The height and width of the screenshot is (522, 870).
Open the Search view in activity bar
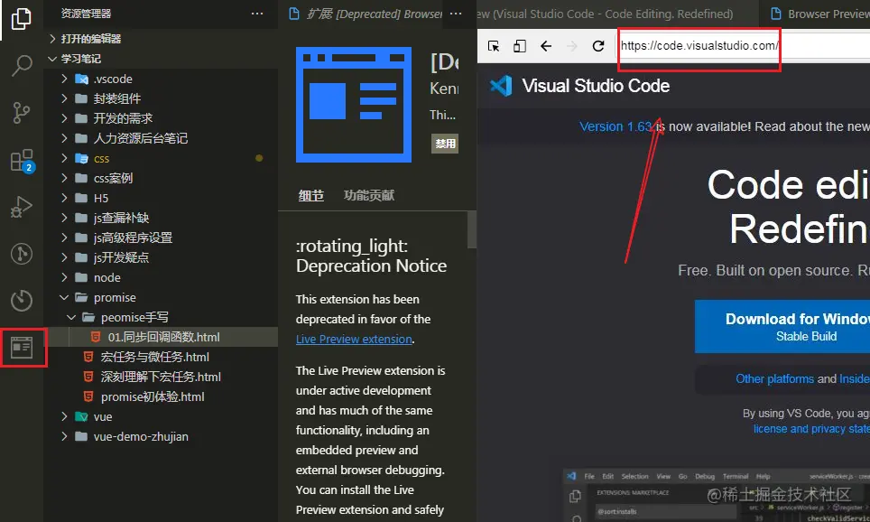coord(21,65)
